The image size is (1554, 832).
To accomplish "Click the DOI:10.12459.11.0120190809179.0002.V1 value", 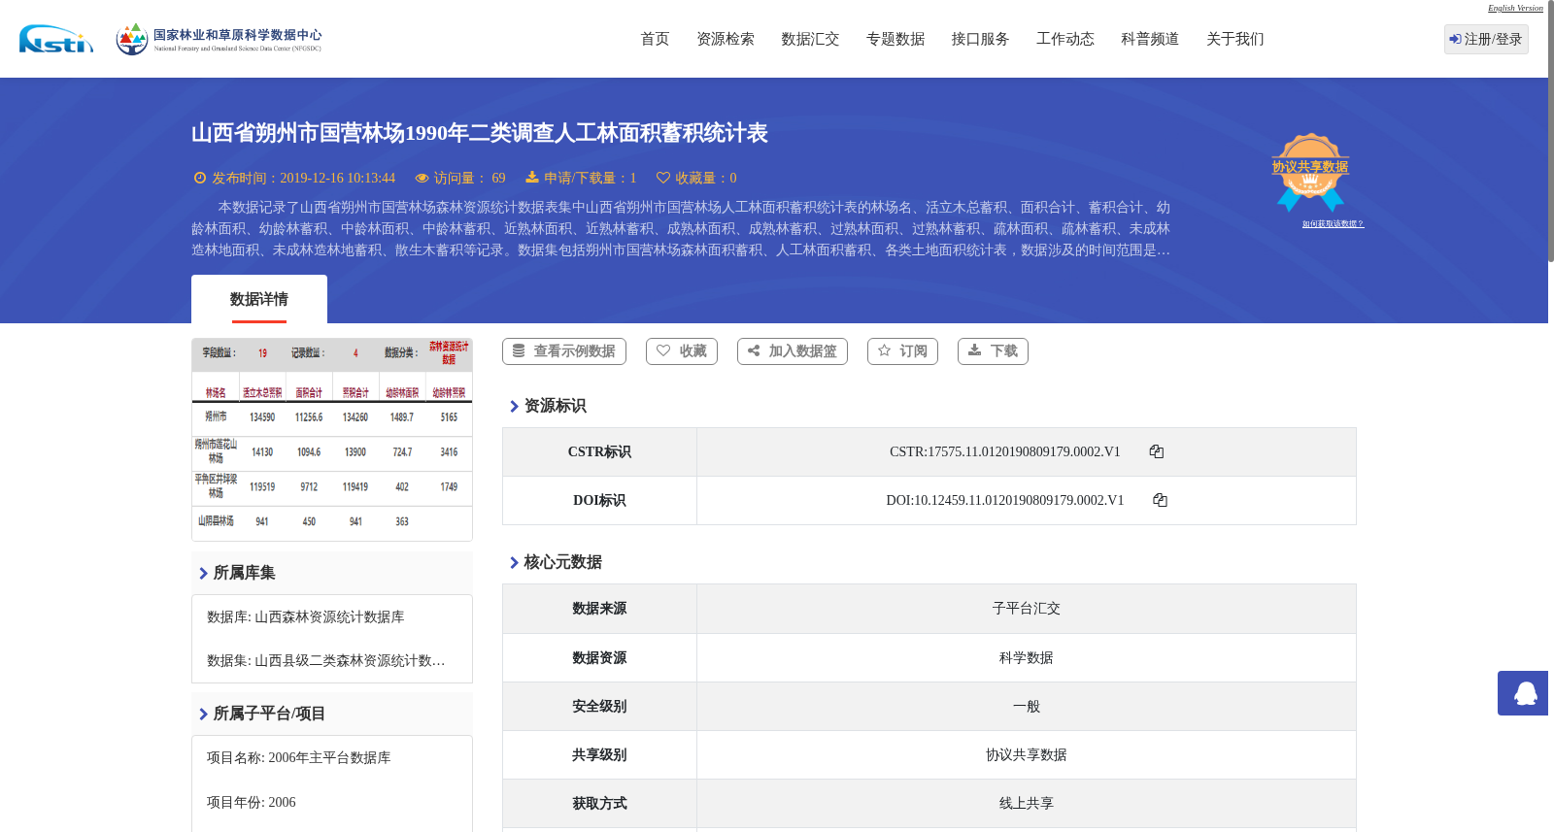I will tap(1005, 500).
